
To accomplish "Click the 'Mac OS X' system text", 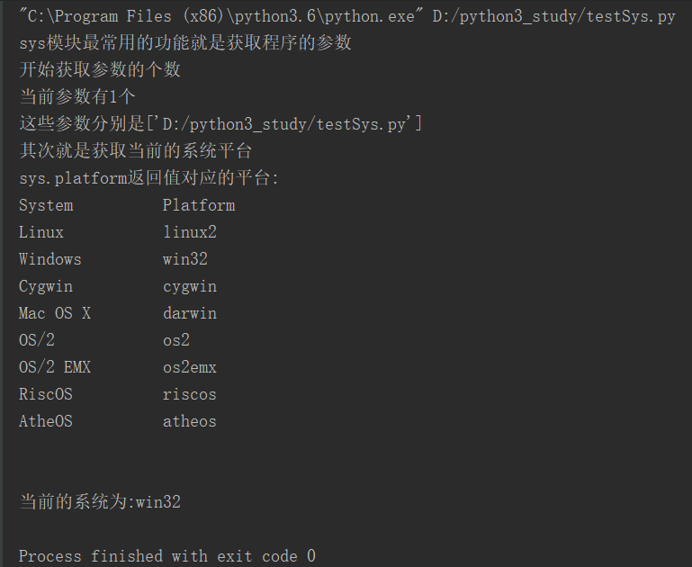I will tap(55, 313).
